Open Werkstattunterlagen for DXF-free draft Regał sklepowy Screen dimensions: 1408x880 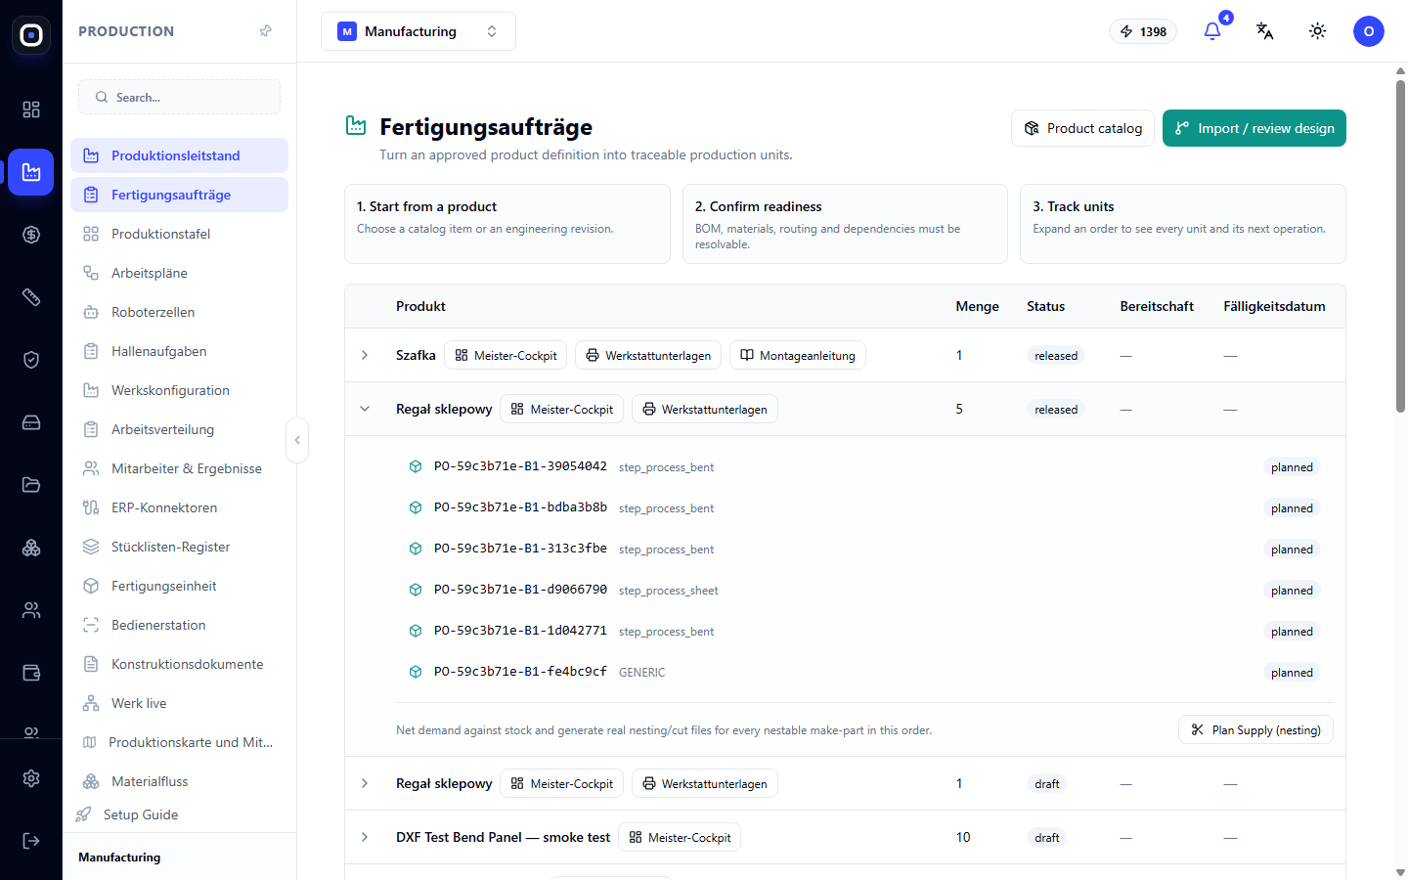(x=704, y=783)
